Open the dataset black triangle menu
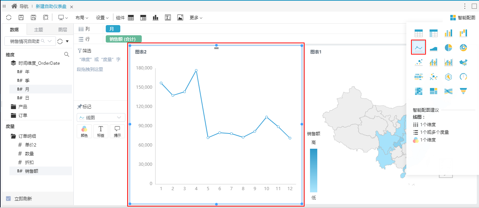The image size is (479, 208). 67,41
